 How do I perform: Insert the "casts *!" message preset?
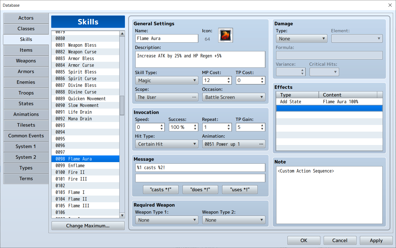161,189
